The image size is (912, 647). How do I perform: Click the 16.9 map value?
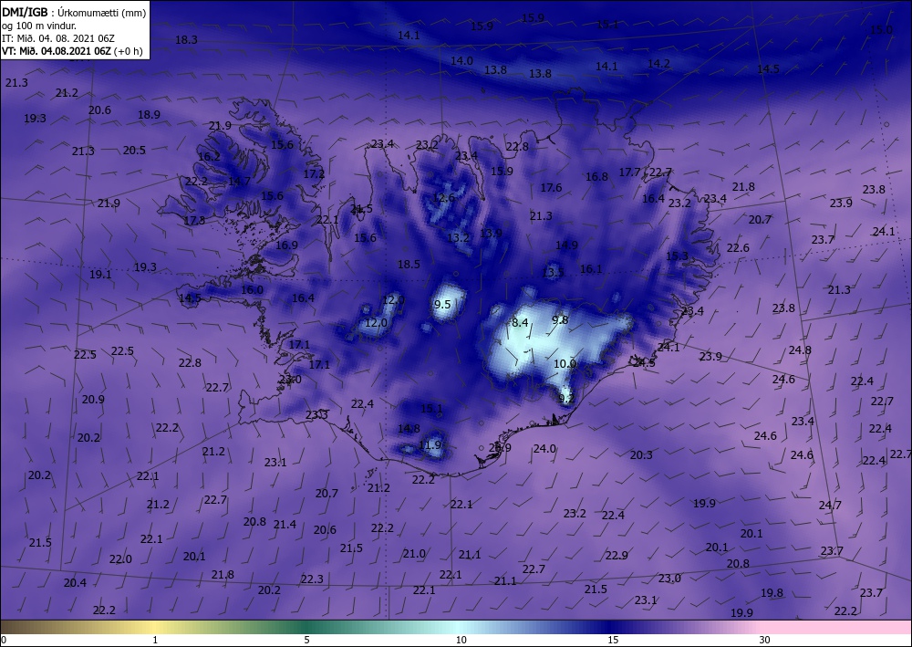tap(286, 245)
